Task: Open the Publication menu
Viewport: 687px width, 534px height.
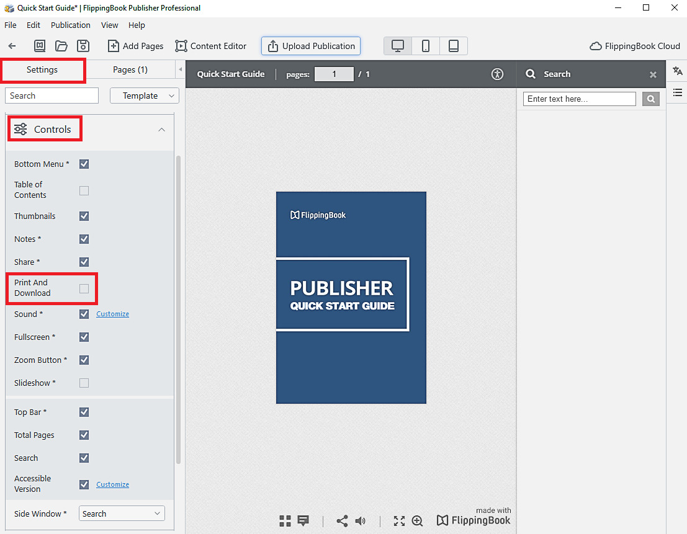Action: [71, 25]
